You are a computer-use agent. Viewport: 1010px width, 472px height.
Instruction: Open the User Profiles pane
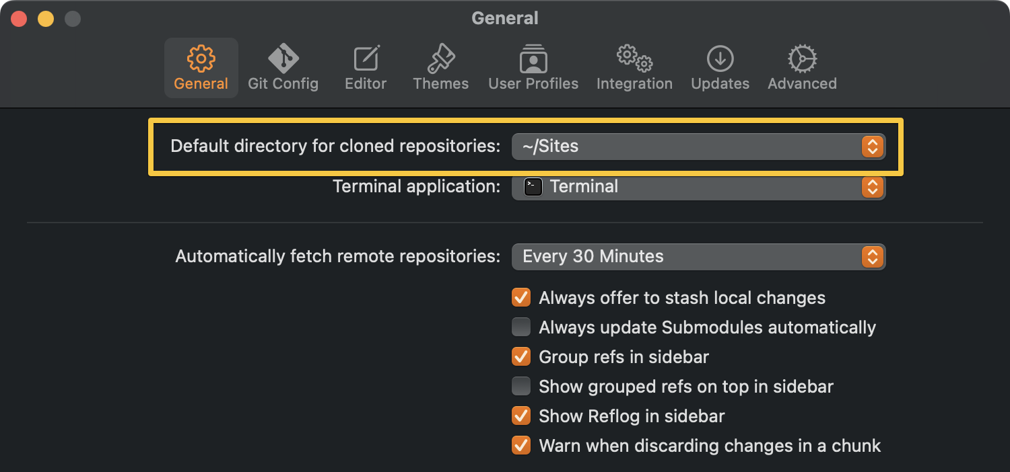tap(533, 66)
